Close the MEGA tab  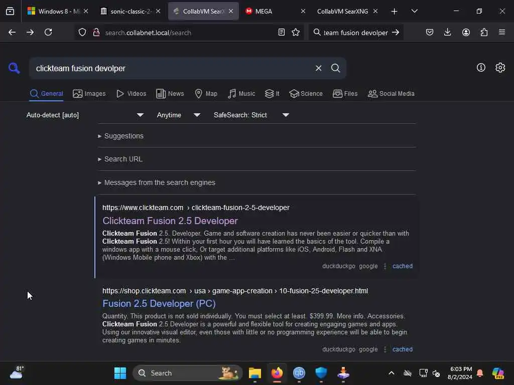303,11
